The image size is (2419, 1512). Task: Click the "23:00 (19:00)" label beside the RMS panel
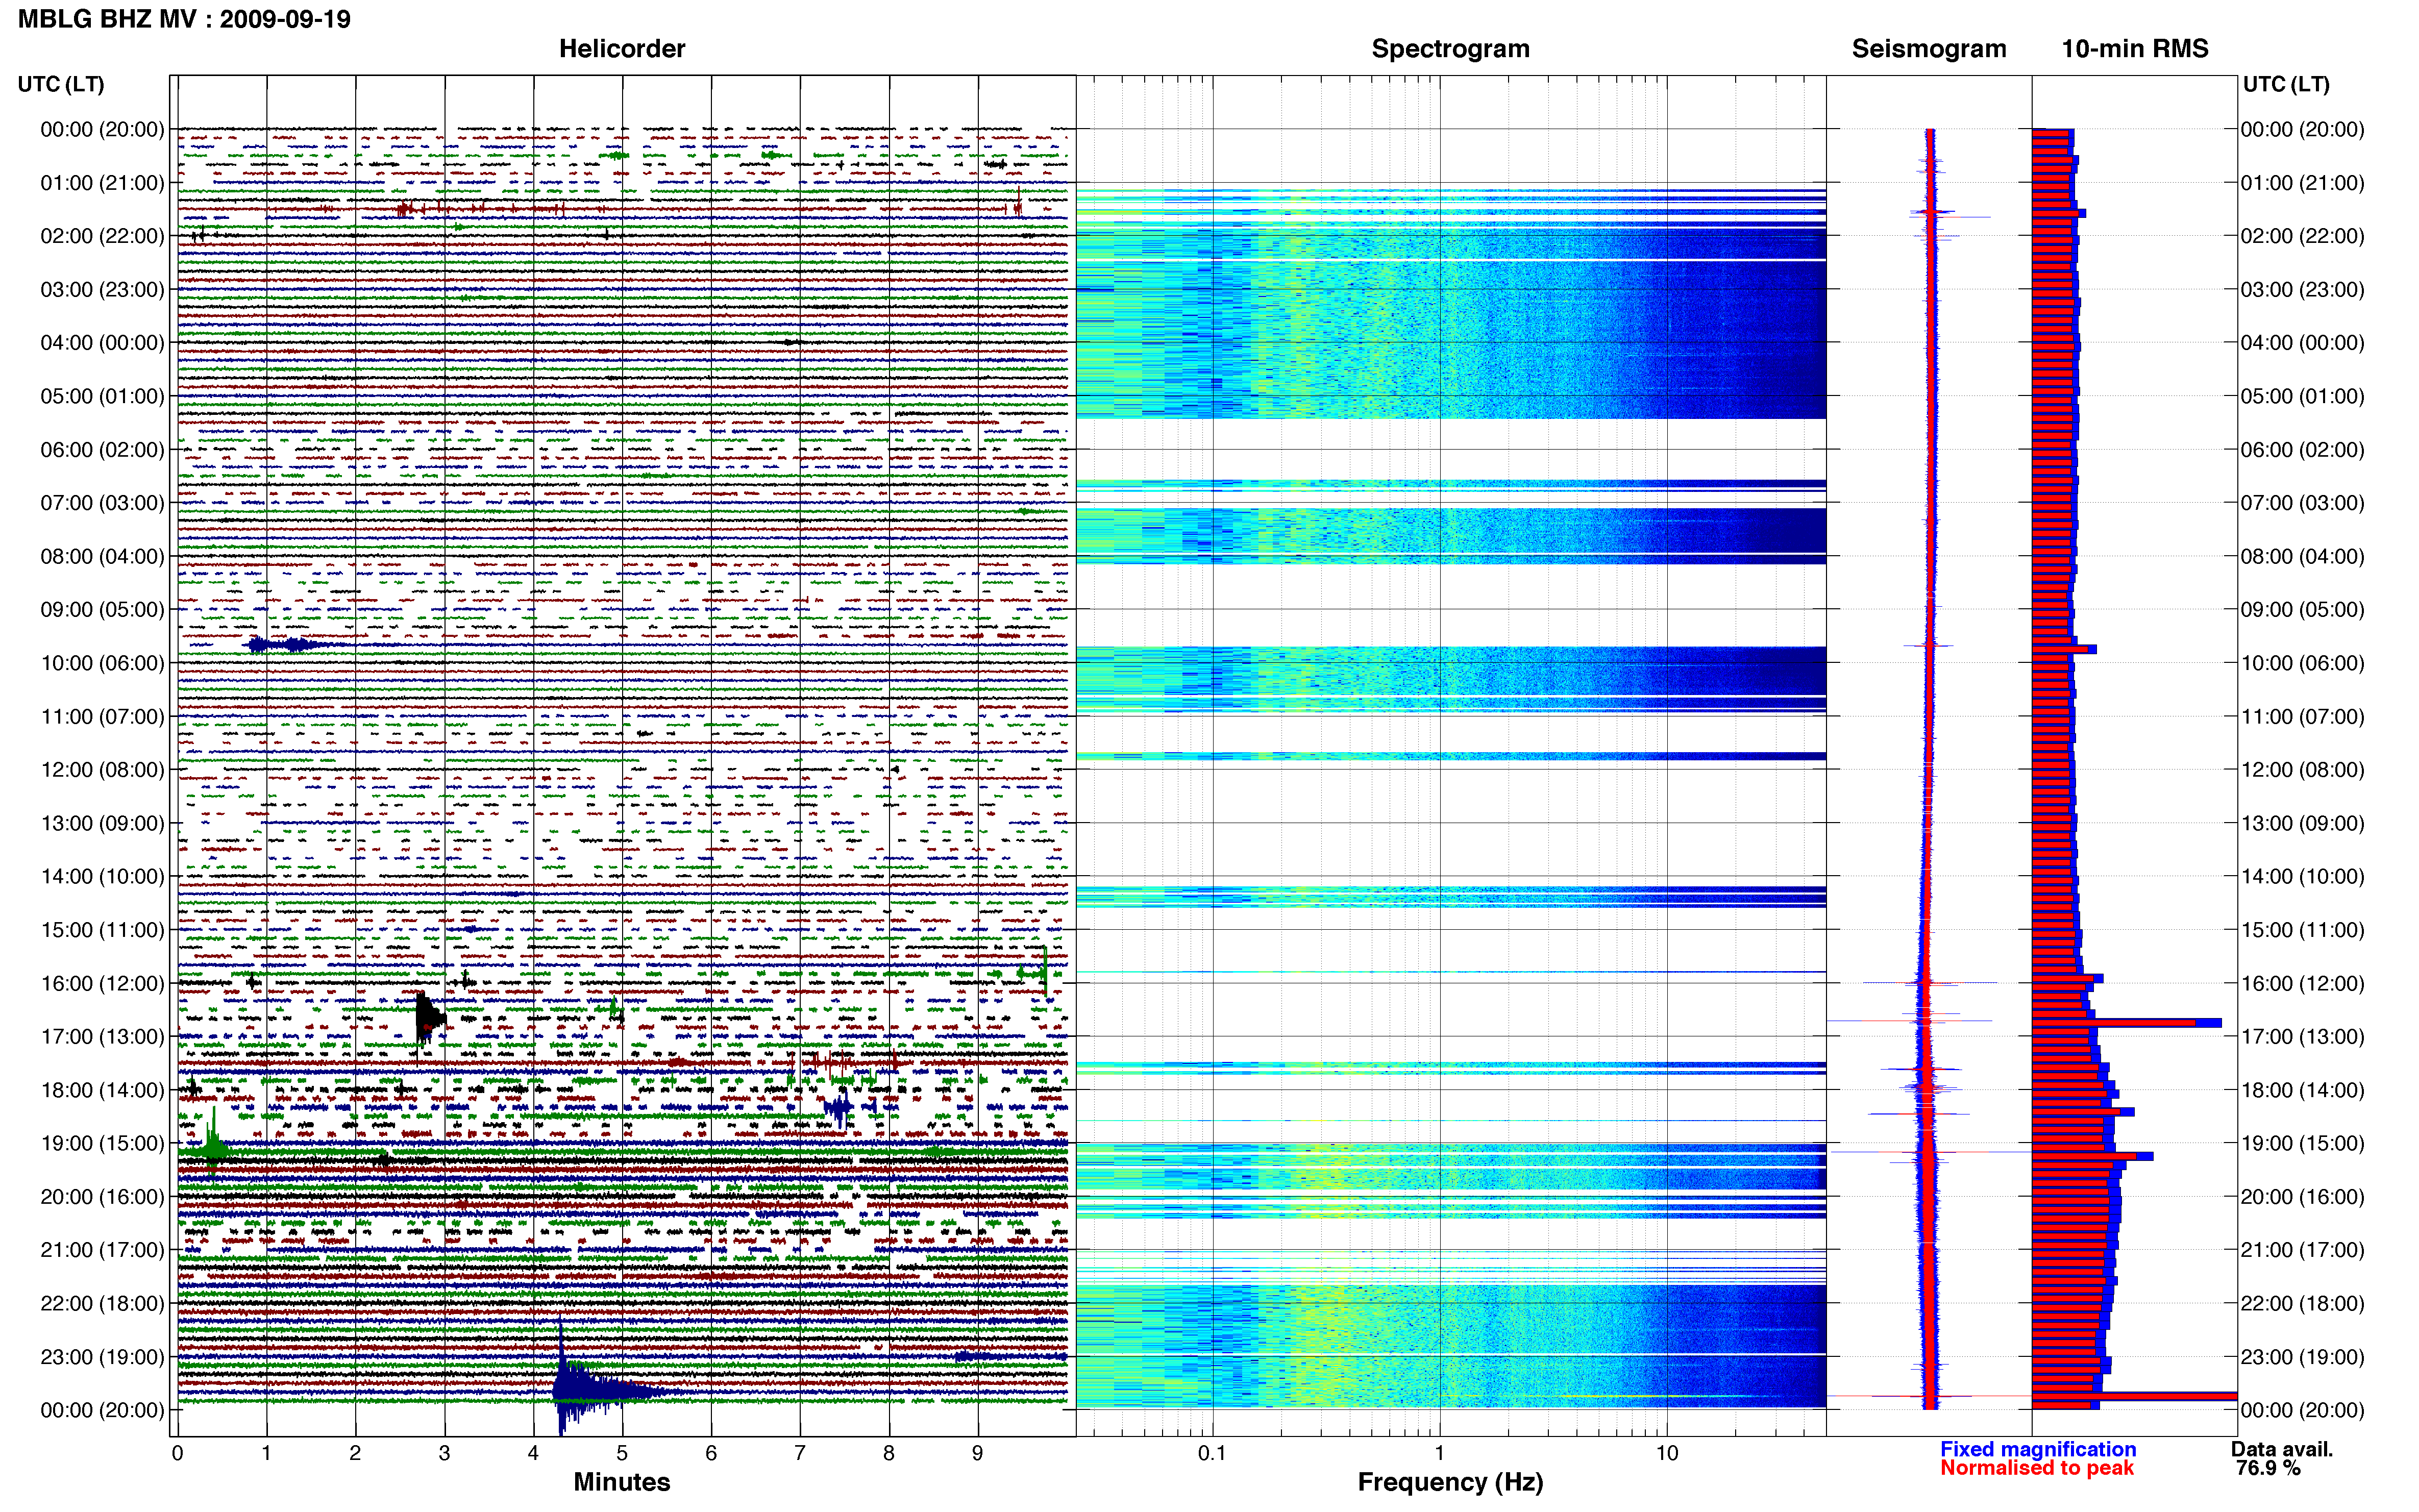coord(2302,1357)
